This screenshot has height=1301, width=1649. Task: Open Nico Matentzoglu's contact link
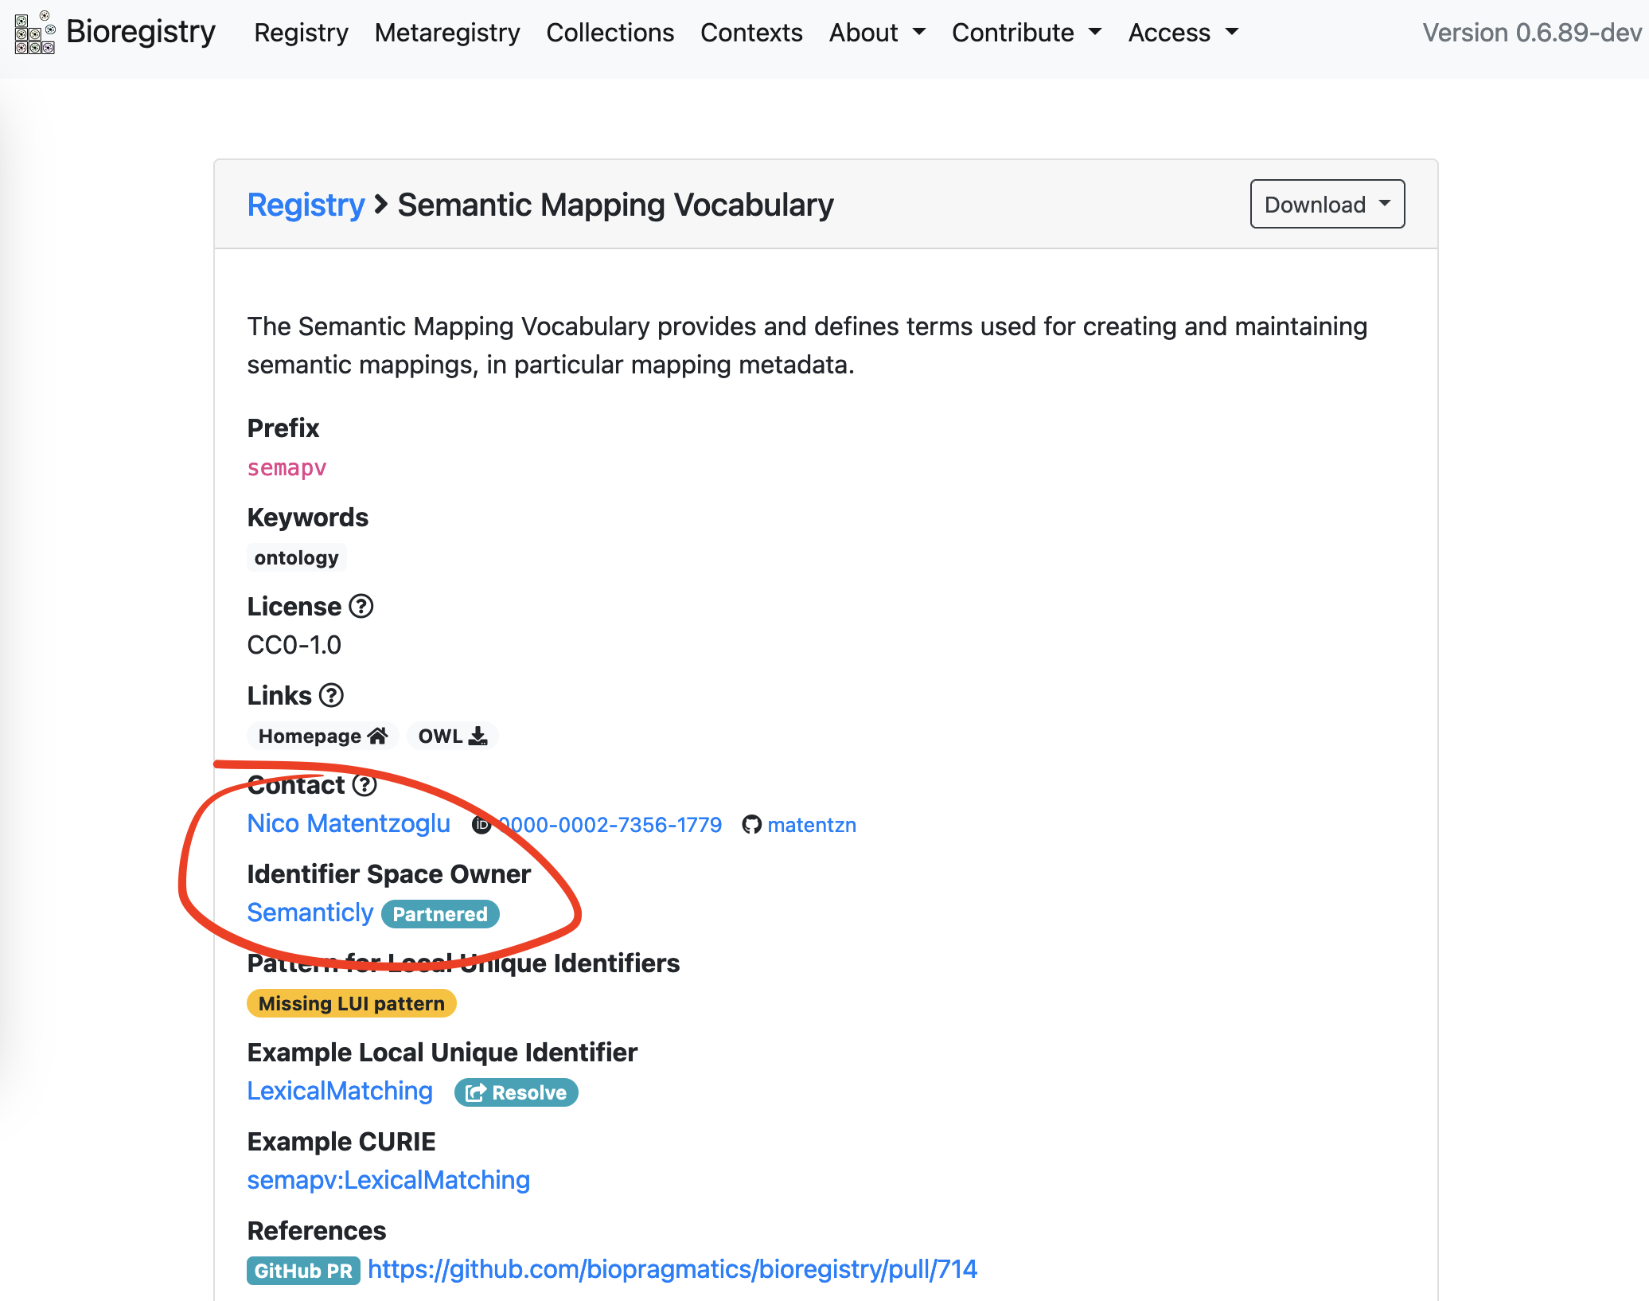349,824
